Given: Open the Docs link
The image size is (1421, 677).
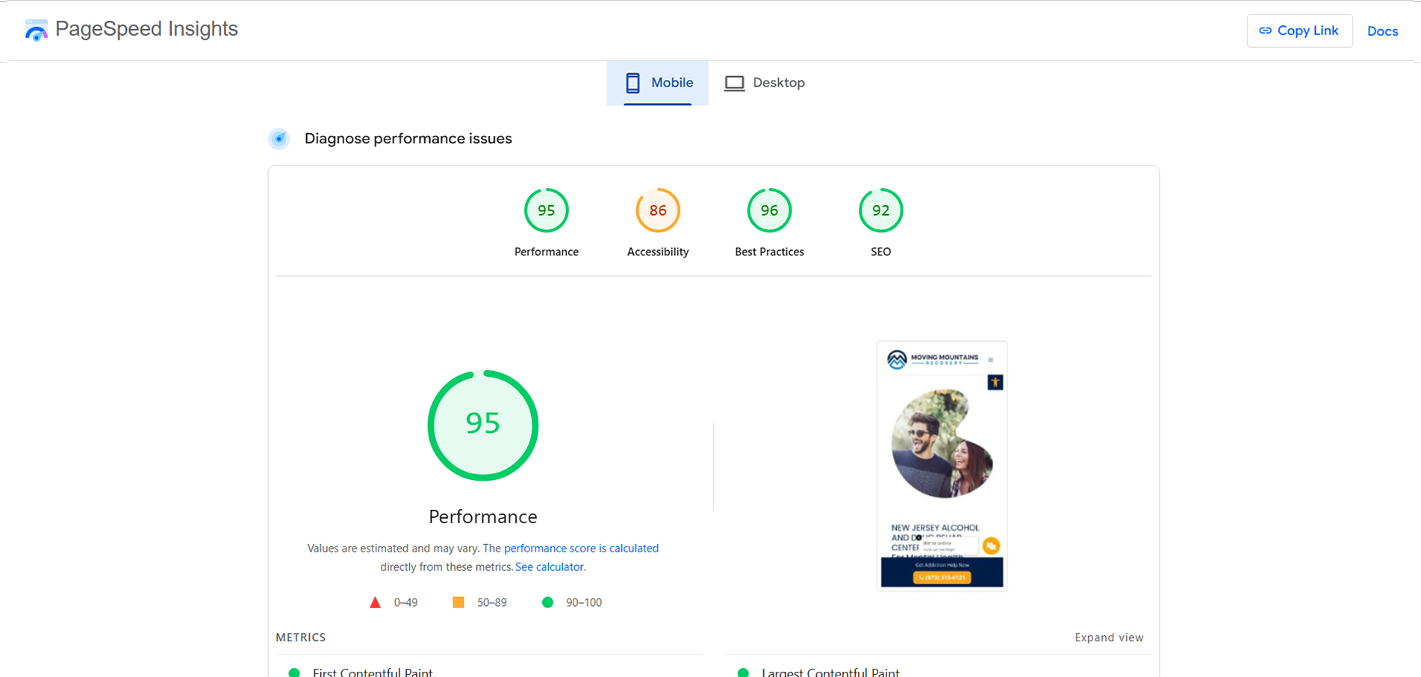Looking at the screenshot, I should [1382, 31].
